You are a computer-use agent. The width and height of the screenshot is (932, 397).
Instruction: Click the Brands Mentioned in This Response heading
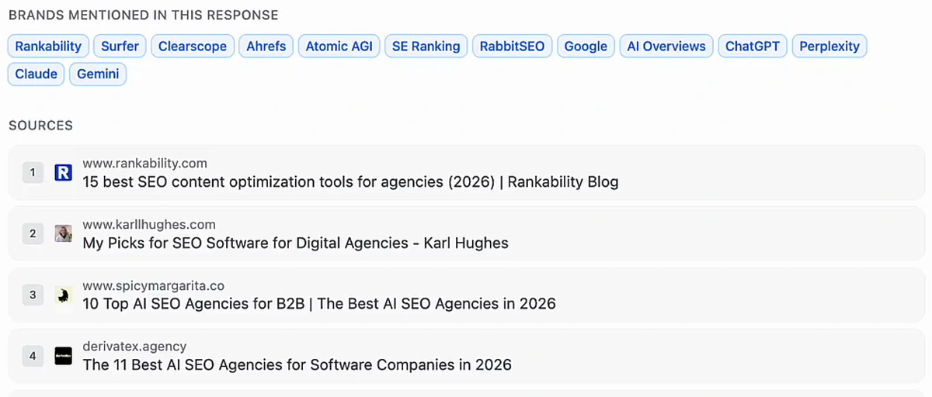click(x=143, y=15)
